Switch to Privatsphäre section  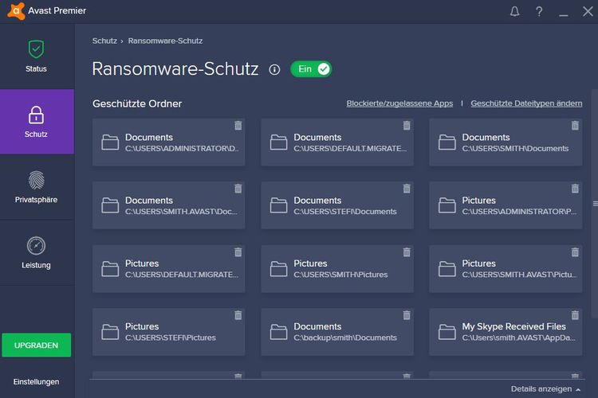(x=36, y=187)
